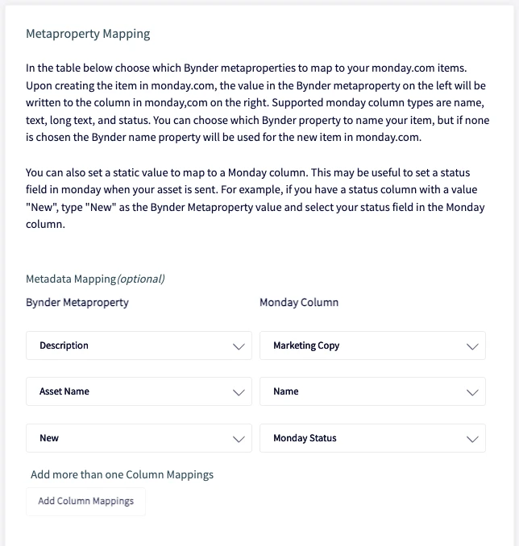Screen dimensions: 519x546
Task: Click the Add Column Mappings button
Action: 85,502
